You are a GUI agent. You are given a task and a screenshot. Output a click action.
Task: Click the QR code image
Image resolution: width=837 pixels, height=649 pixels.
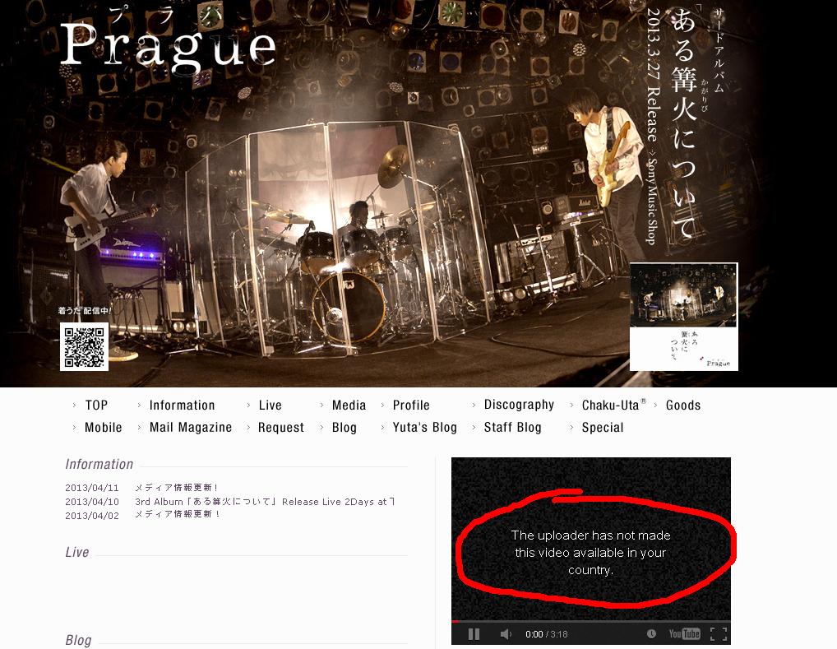(85, 346)
